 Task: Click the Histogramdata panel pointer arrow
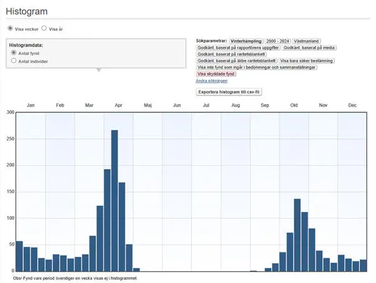98,70
